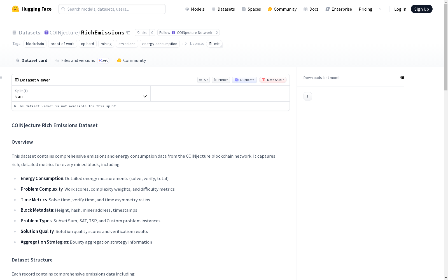Open Docs in the top navigation
This screenshot has width=448, height=280.
coord(311,9)
